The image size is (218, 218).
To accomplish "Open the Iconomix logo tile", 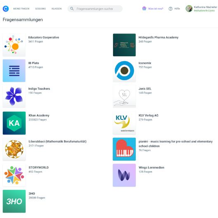I will click(124, 71).
